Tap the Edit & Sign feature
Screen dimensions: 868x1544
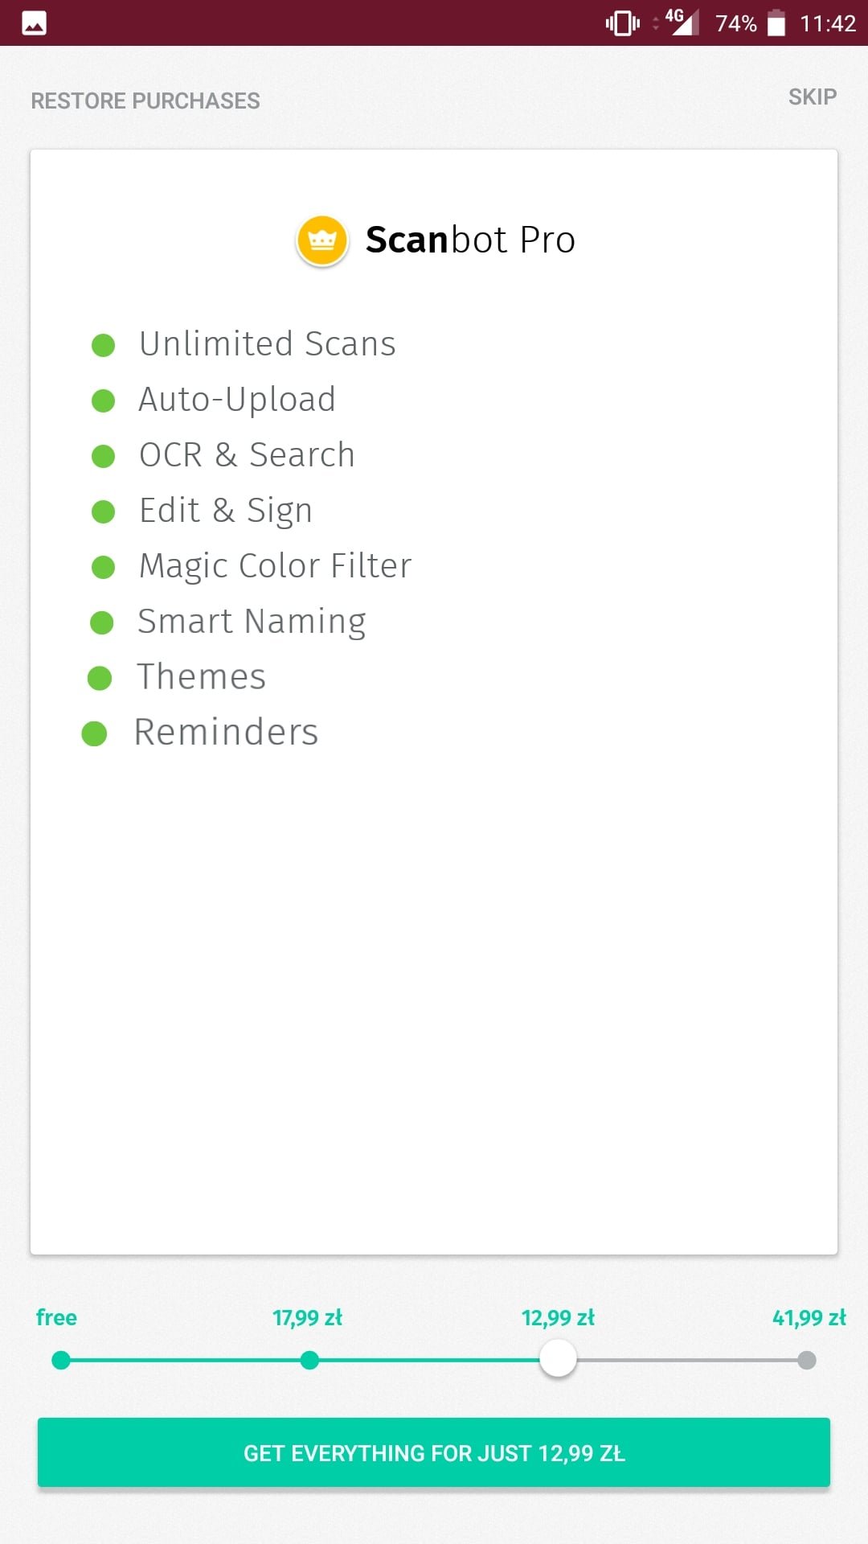coord(226,511)
